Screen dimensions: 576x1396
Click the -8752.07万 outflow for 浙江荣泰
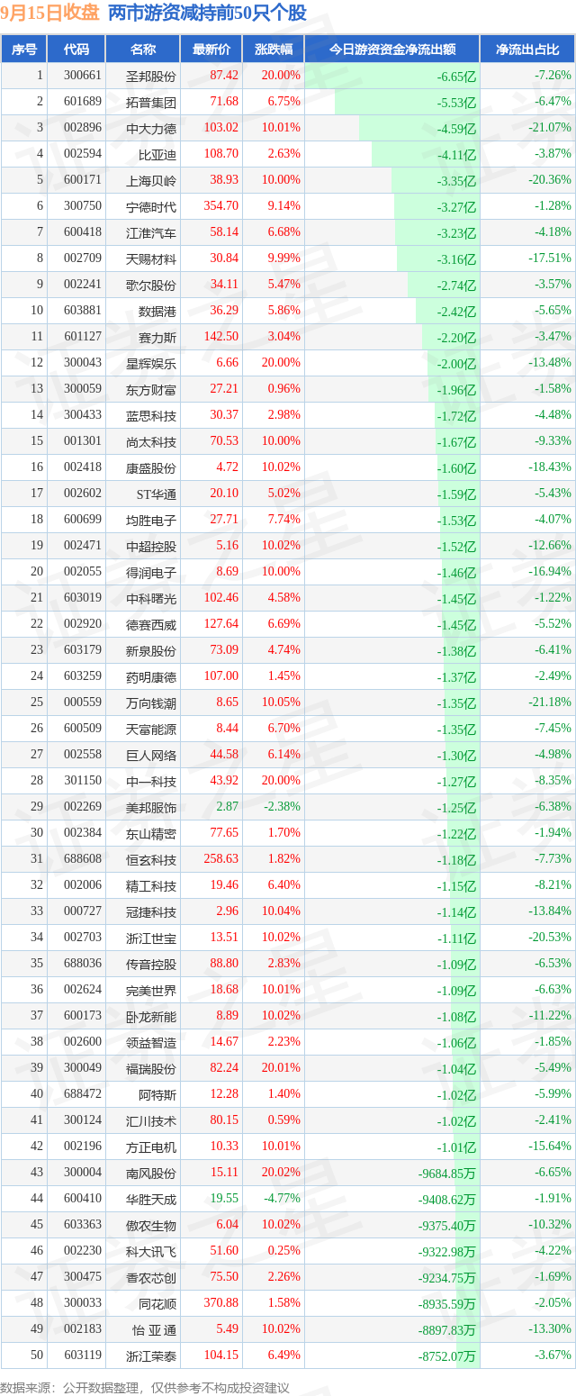pyautogui.click(x=447, y=1356)
